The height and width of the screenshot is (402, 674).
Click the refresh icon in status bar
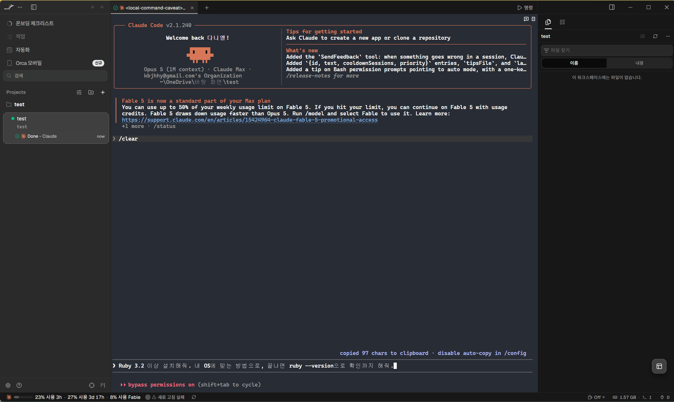coord(194,397)
